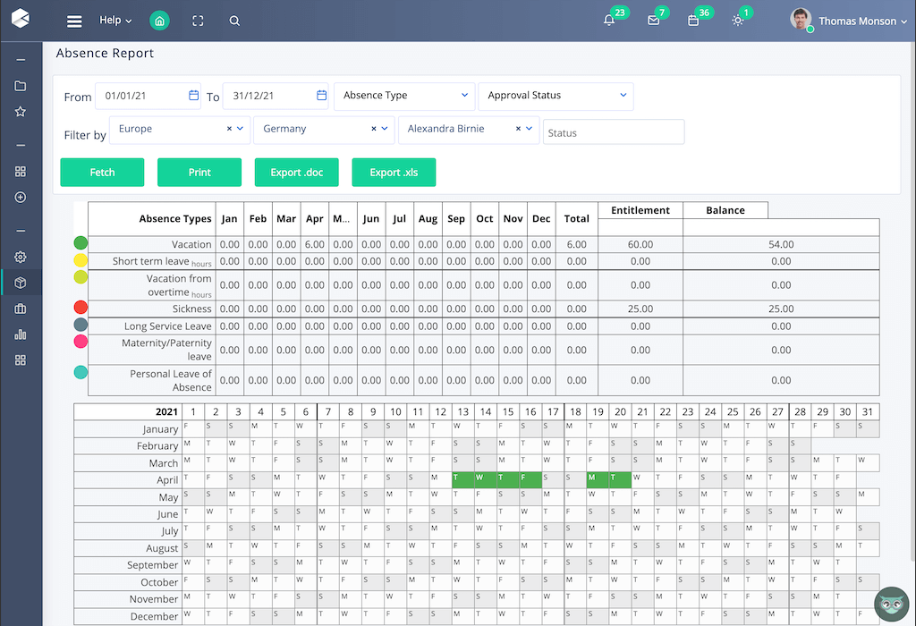The image size is (916, 626).
Task: Click the plus-circle icon in the sidebar
Action: 21,197
